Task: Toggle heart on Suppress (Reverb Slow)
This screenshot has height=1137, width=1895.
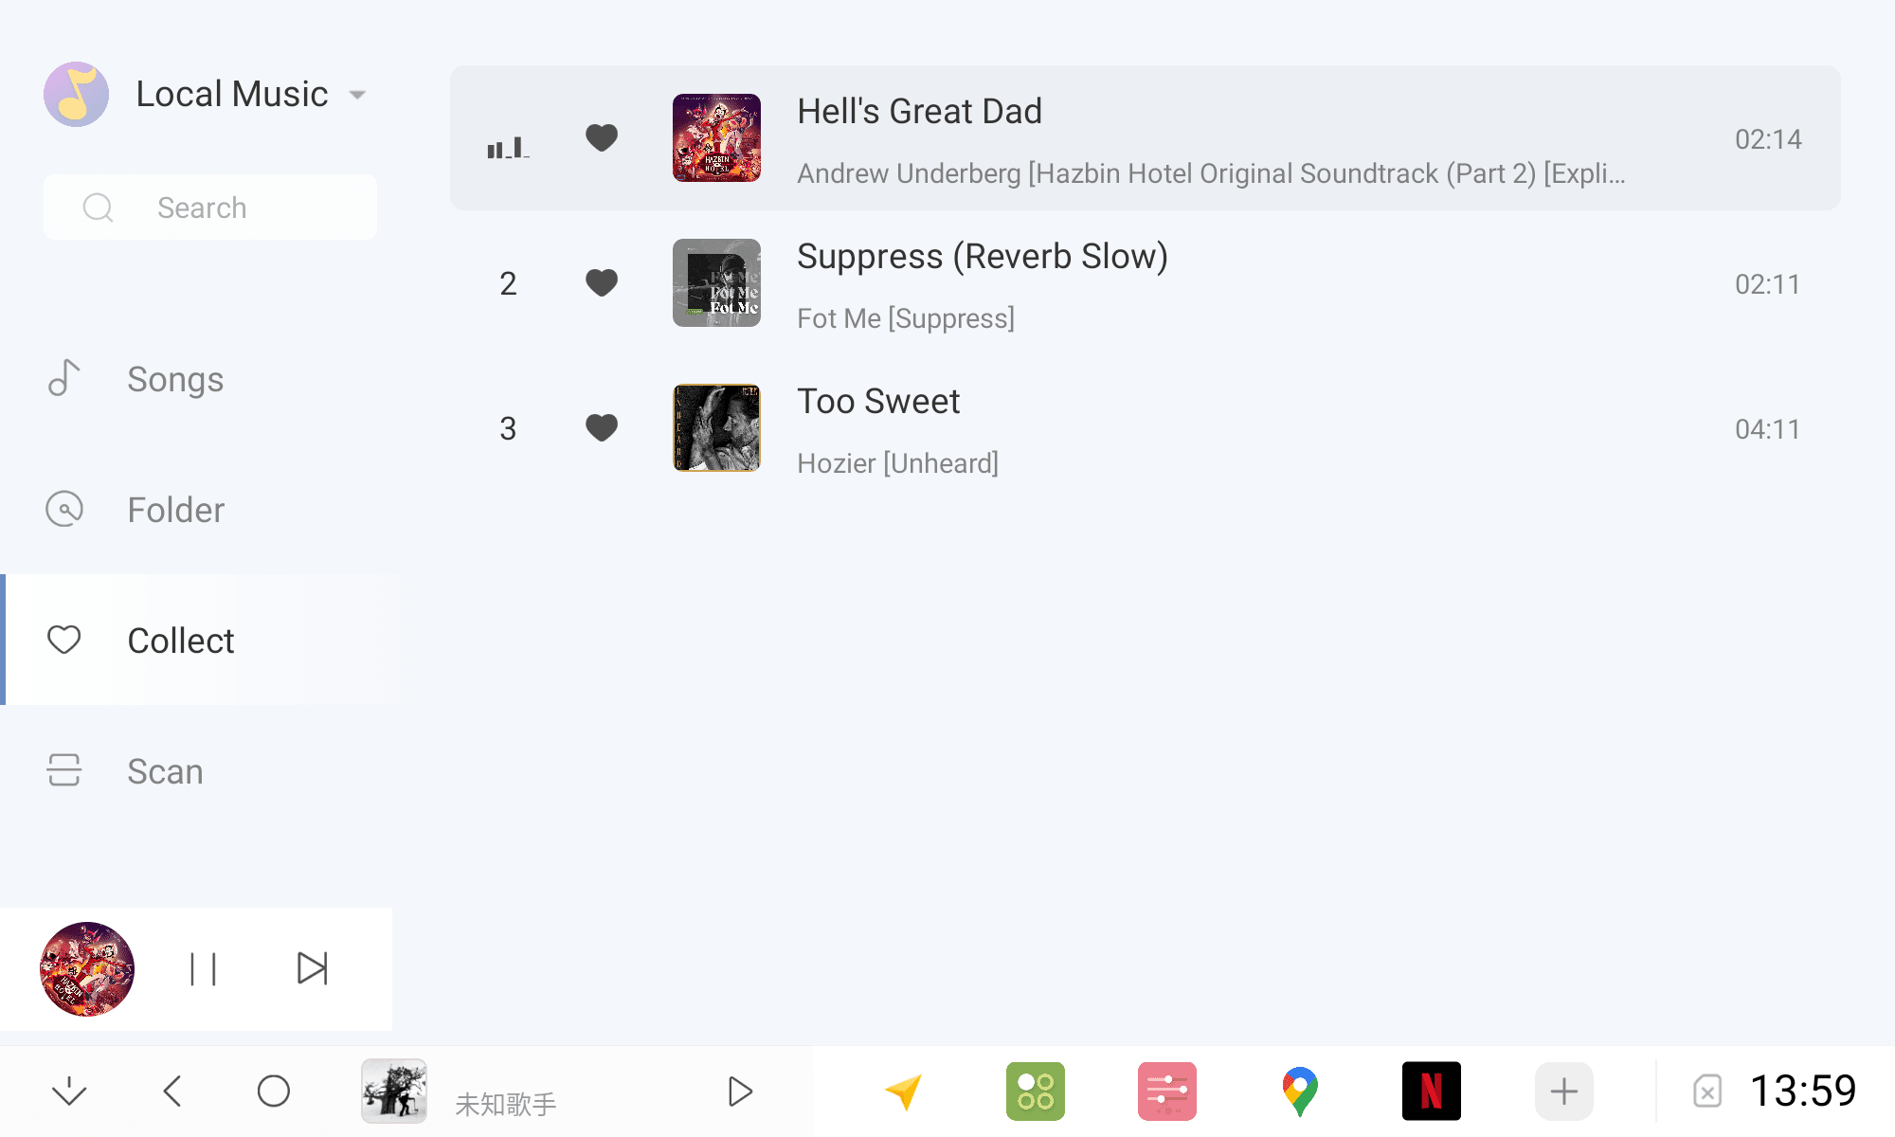Action: tap(602, 283)
